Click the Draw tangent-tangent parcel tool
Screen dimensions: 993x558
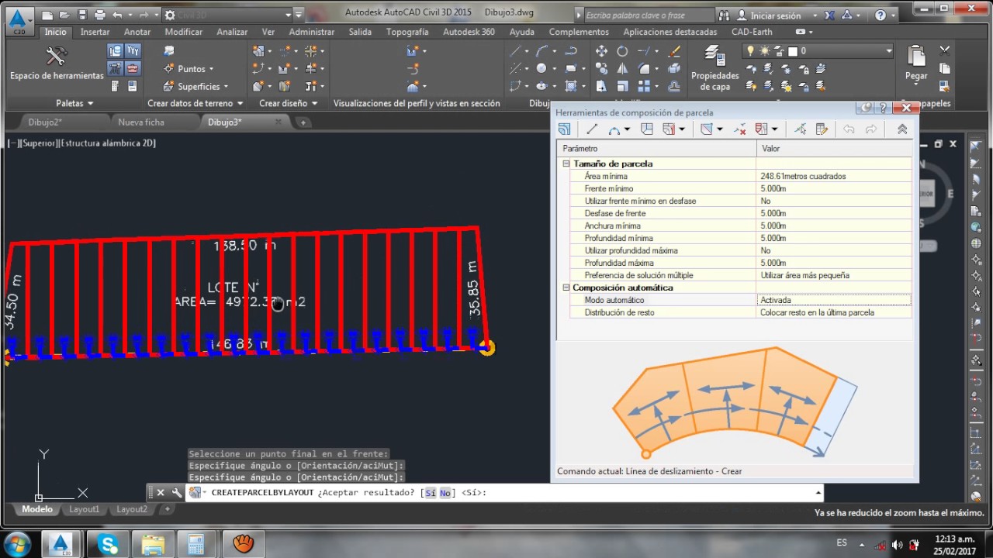coord(647,129)
